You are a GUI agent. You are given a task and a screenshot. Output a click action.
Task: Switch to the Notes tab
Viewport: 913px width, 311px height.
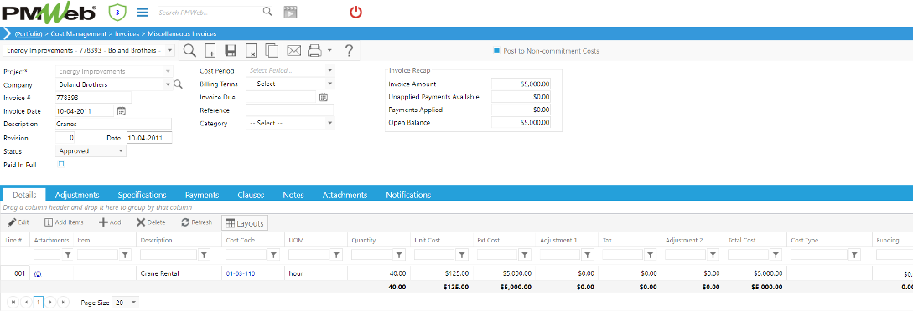coord(293,195)
